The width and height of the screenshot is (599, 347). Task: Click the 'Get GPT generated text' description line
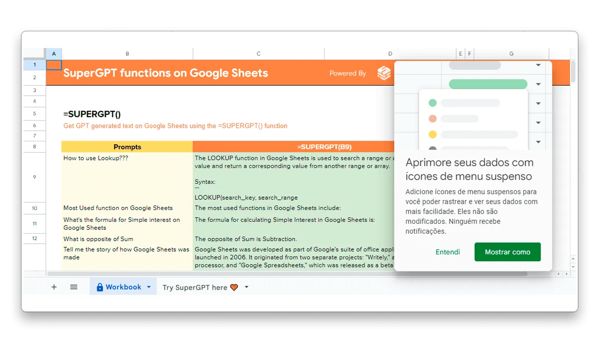[175, 126]
